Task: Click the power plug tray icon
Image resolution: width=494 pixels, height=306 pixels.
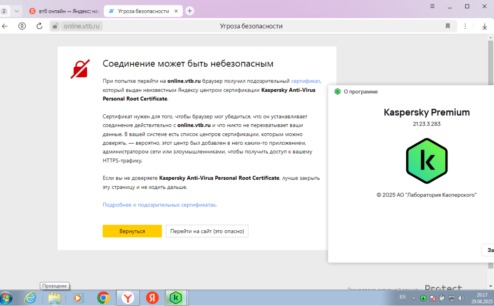Action: pyautogui.click(x=442, y=298)
